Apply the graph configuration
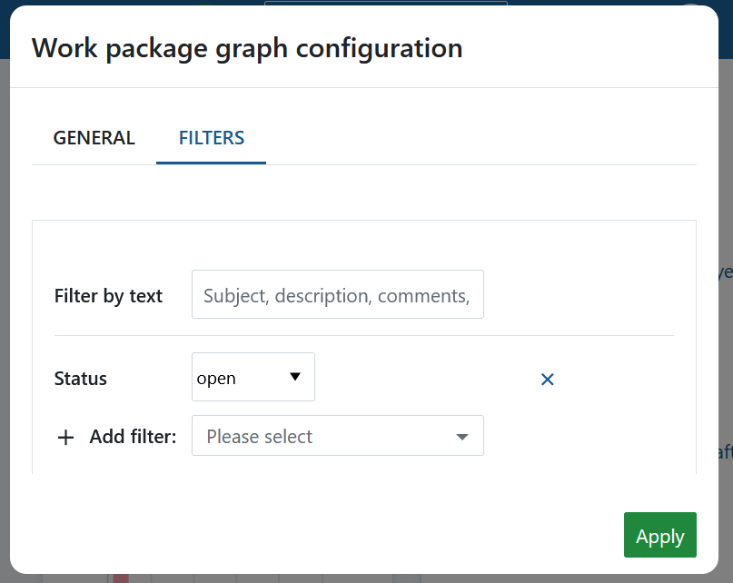 coord(659,535)
